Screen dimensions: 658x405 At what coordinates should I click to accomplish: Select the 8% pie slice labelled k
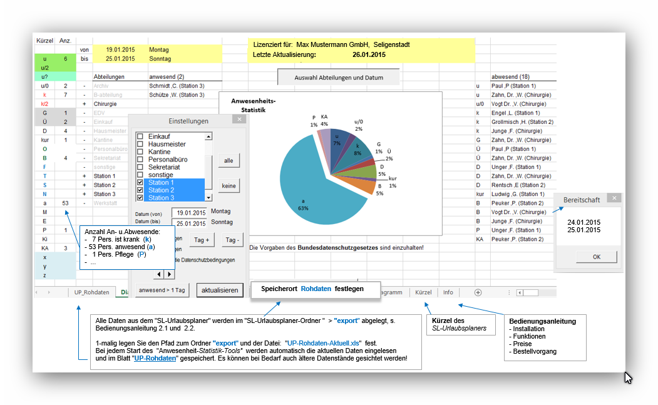coord(357,153)
